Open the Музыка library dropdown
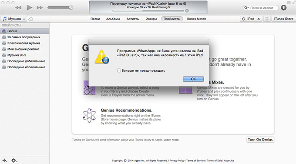 click(14, 19)
